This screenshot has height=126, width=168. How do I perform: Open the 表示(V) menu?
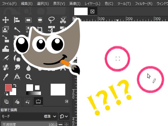pos(59,4)
